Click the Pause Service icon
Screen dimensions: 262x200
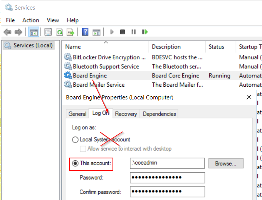tap(134, 32)
